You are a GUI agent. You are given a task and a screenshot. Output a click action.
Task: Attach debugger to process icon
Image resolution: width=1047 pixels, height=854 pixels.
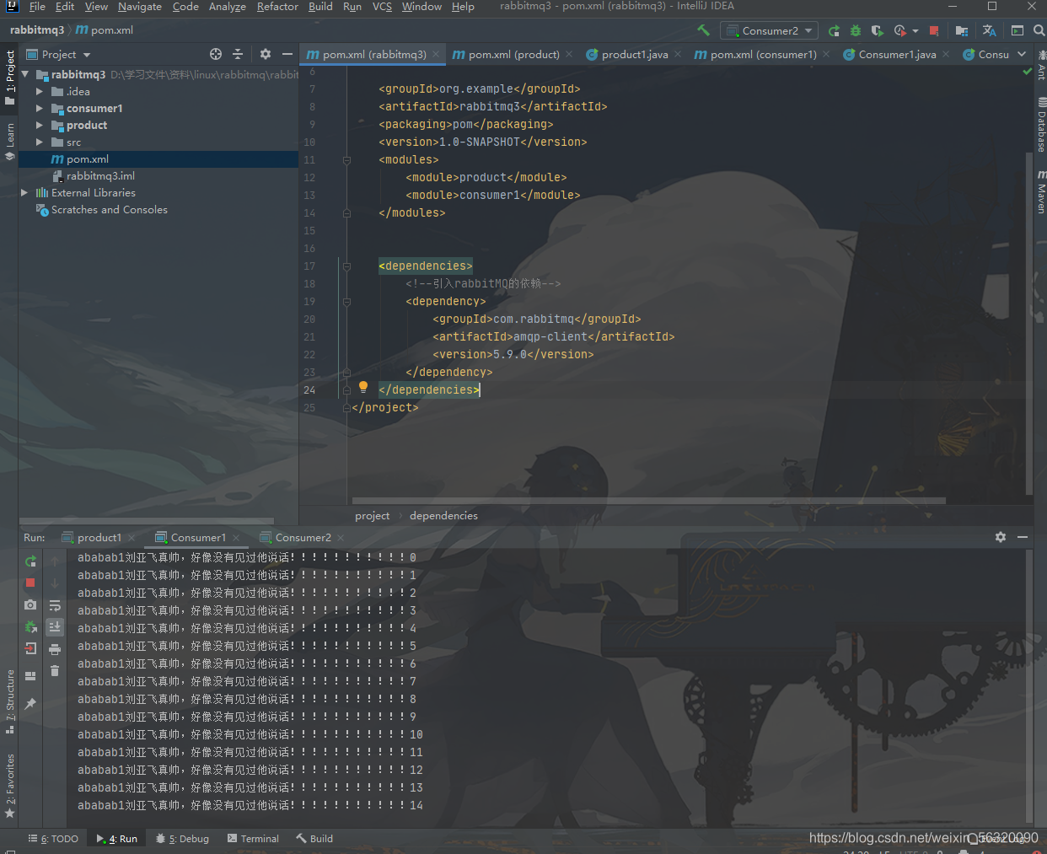click(30, 626)
